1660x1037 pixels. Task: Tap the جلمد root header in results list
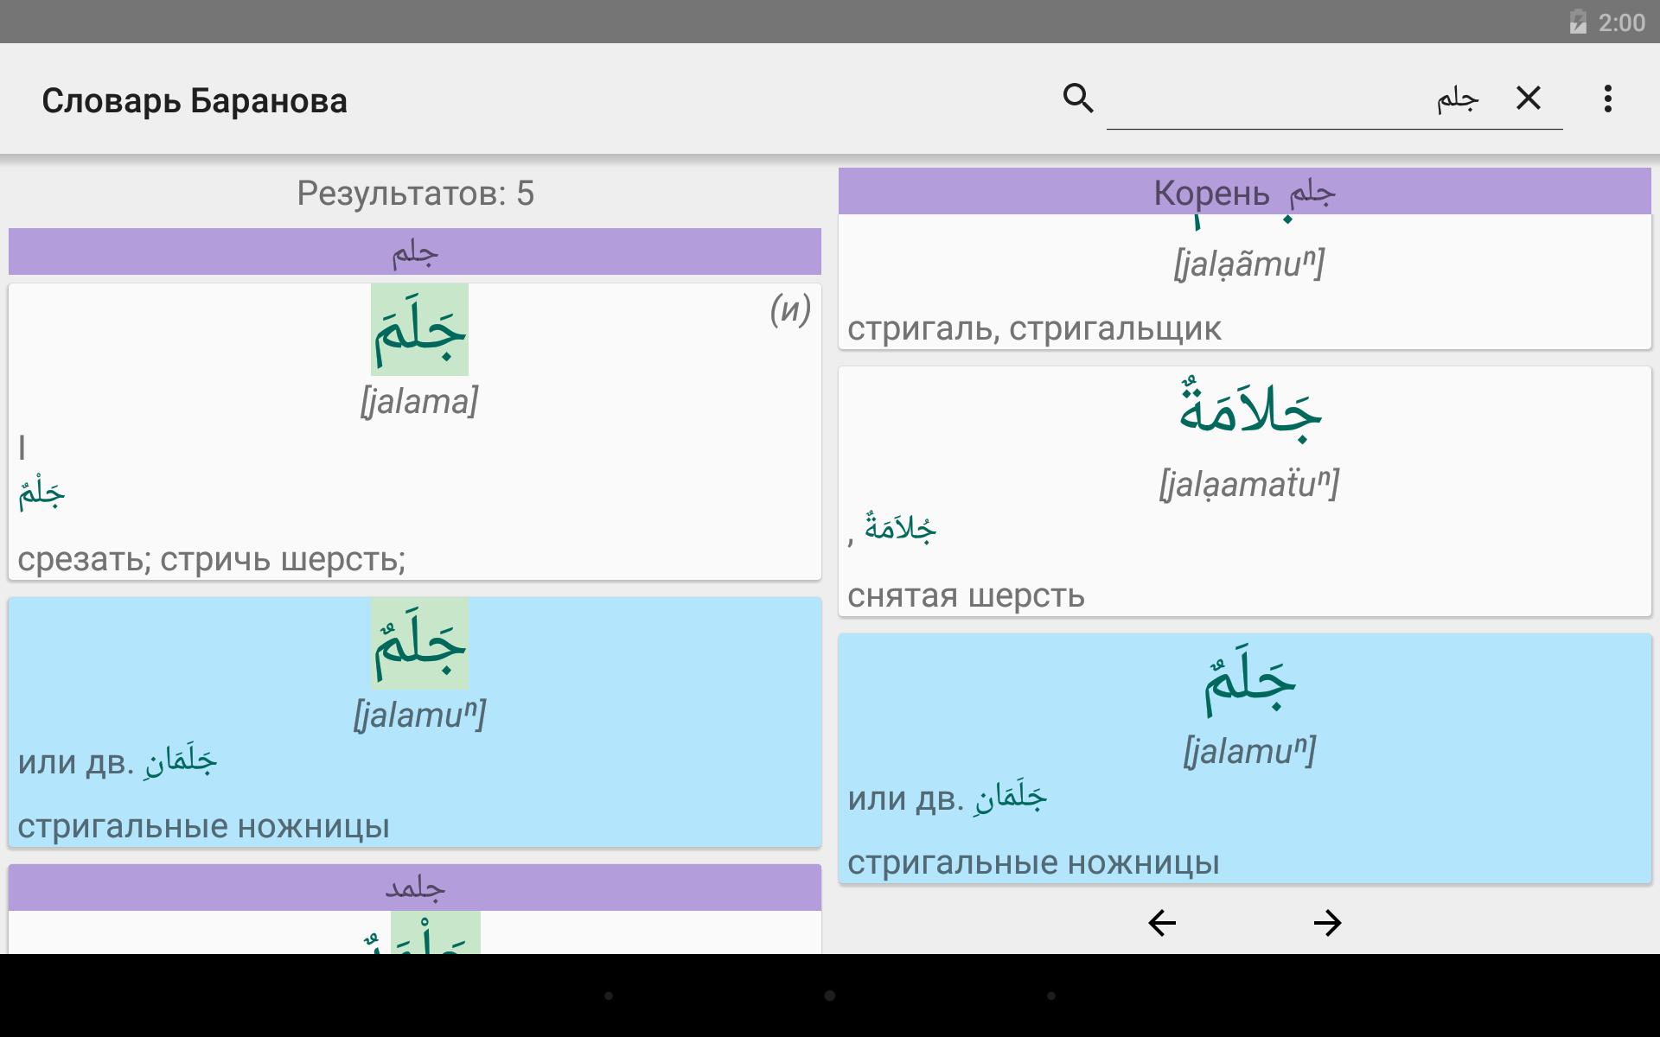click(x=415, y=887)
